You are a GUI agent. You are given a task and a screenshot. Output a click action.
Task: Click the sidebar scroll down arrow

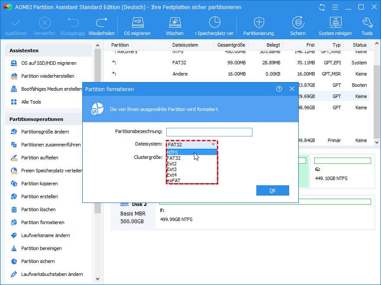pyautogui.click(x=98, y=279)
